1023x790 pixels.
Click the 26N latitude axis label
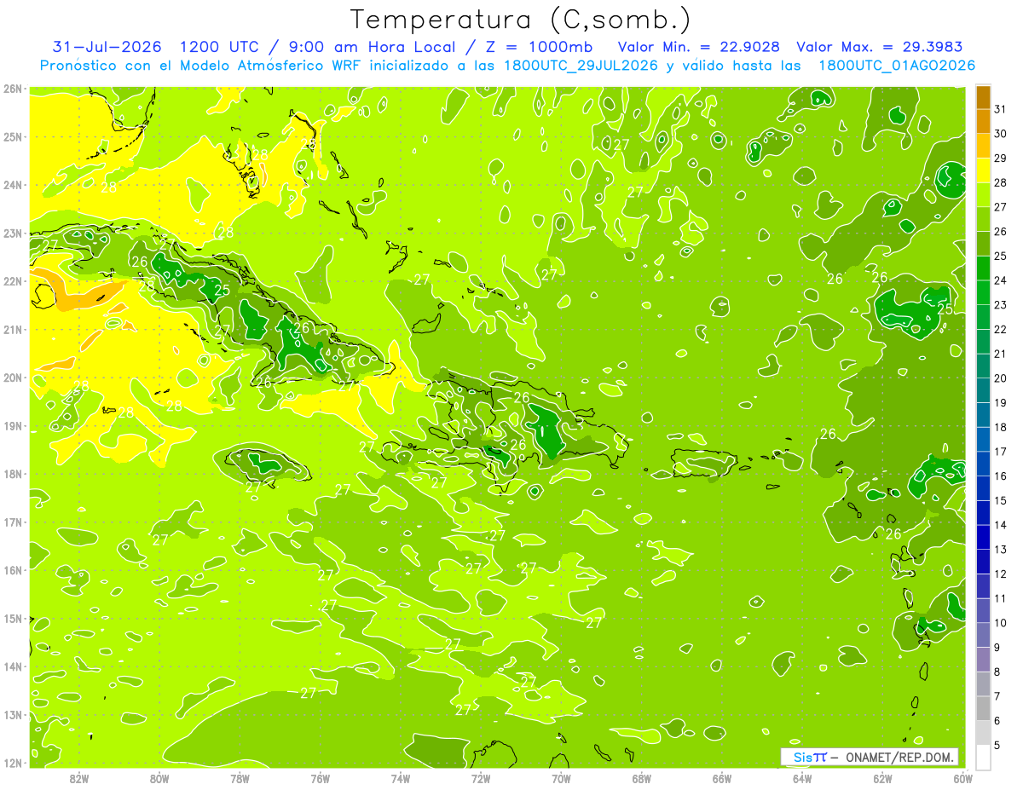(13, 89)
